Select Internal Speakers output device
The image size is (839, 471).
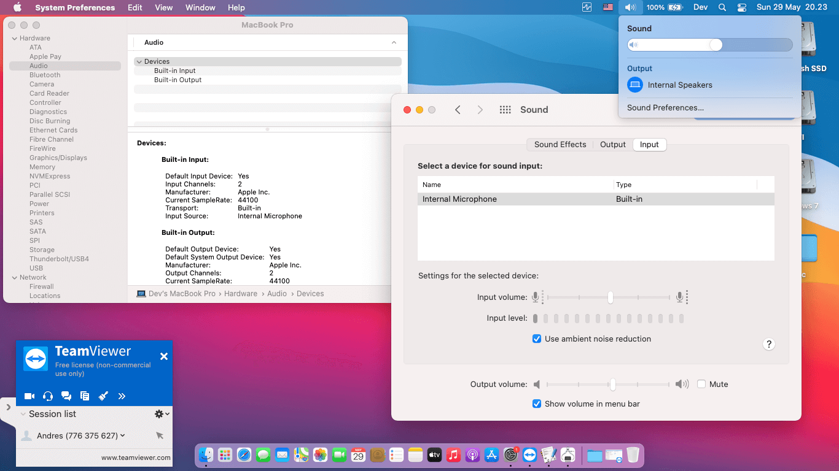679,85
